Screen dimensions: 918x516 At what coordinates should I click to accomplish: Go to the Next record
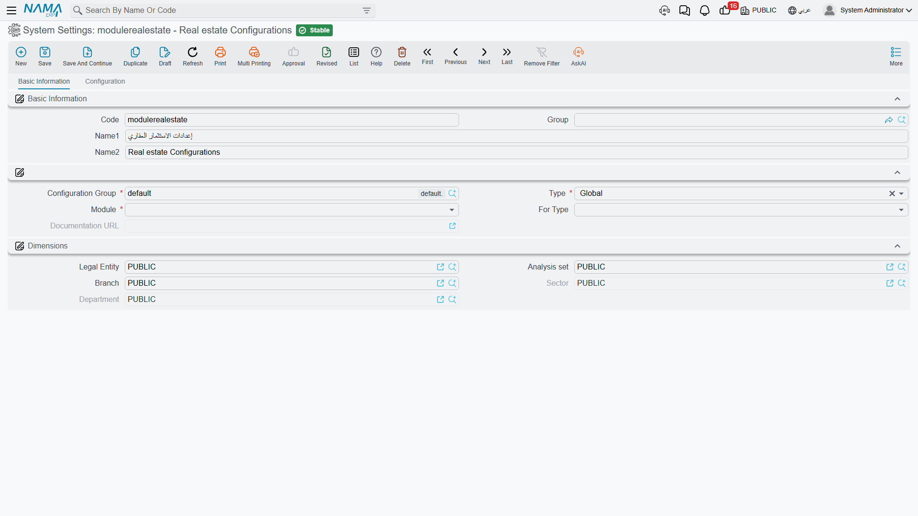[x=484, y=55]
